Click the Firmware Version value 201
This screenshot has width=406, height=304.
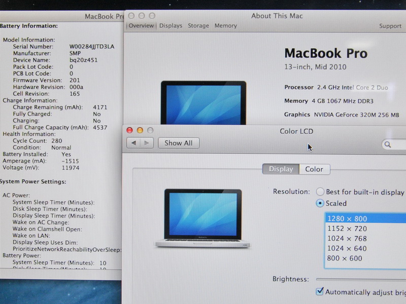[75, 80]
